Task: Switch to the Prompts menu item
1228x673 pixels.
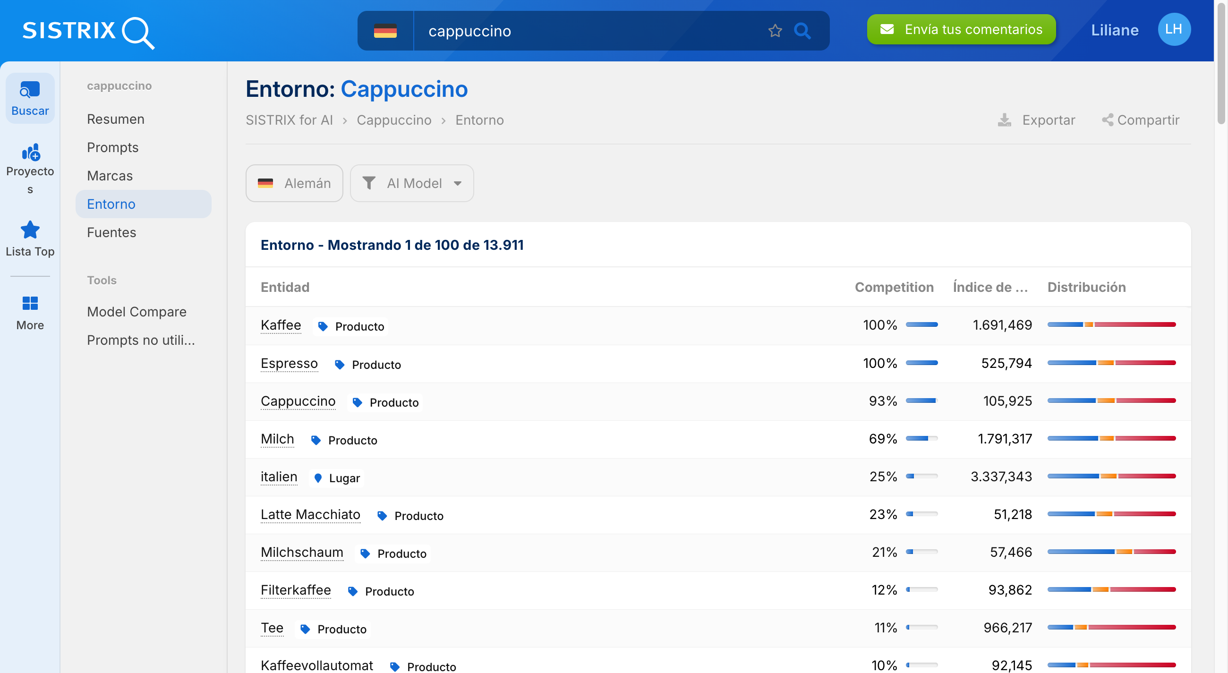Action: (x=112, y=148)
